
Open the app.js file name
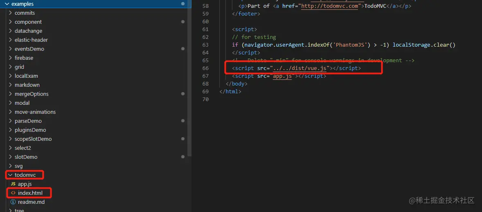click(25, 184)
